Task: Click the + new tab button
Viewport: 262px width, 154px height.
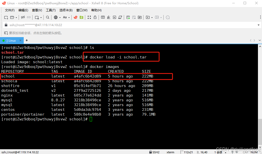Action: click(27, 40)
